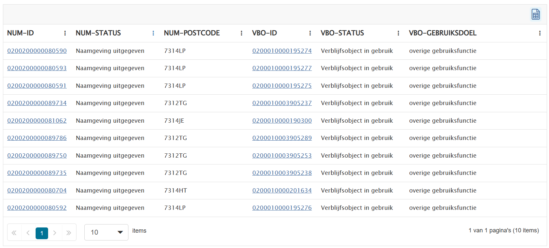Sort by the NUM-POSTCODE column header
This screenshot has width=549, height=248.
tap(192, 33)
